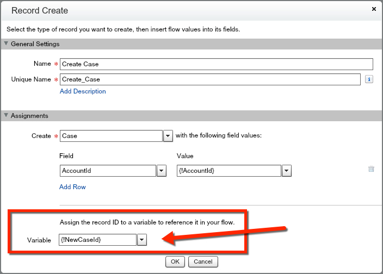Screen dimensions: 383x274
Task: Click the Unique Name text box
Action: click(209, 79)
